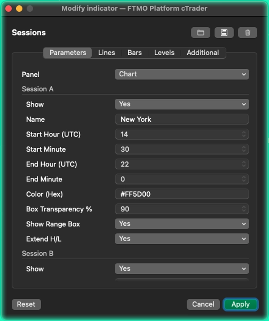Open the Extend H/L dropdown

click(182, 239)
